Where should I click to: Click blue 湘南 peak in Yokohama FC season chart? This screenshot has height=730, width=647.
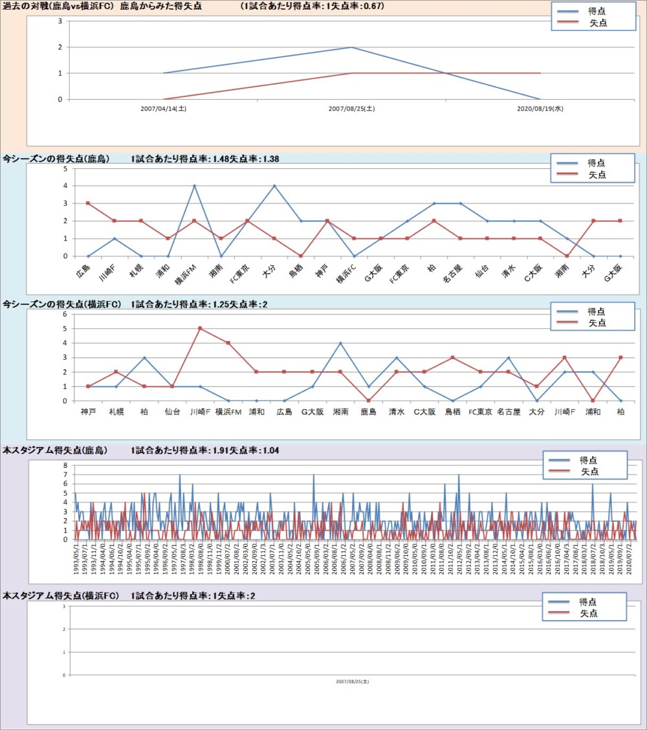(x=340, y=343)
